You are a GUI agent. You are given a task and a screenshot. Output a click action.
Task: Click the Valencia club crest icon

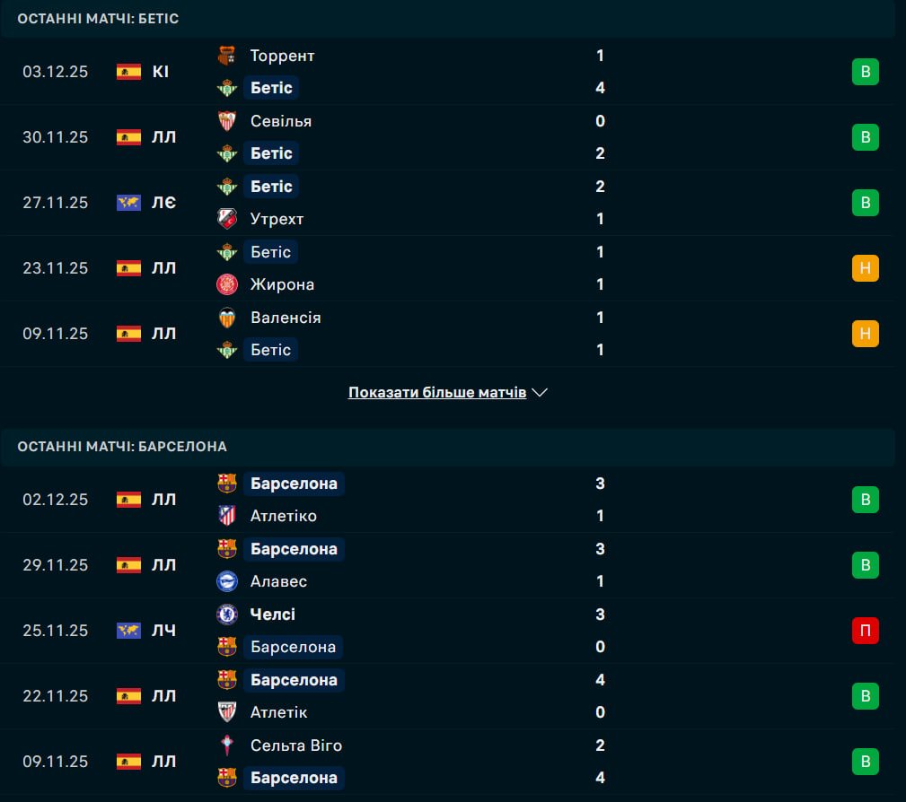click(227, 318)
